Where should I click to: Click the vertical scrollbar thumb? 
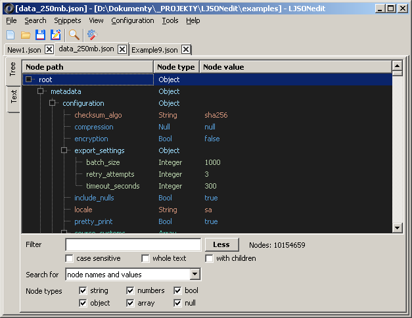(398, 73)
